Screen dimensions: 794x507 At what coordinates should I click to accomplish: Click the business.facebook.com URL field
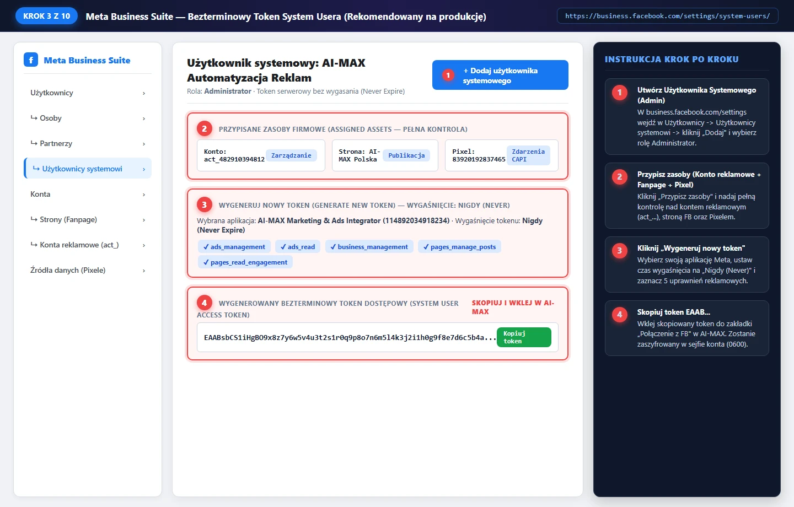click(667, 16)
